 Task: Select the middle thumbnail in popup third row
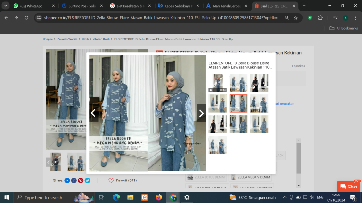click(238, 124)
